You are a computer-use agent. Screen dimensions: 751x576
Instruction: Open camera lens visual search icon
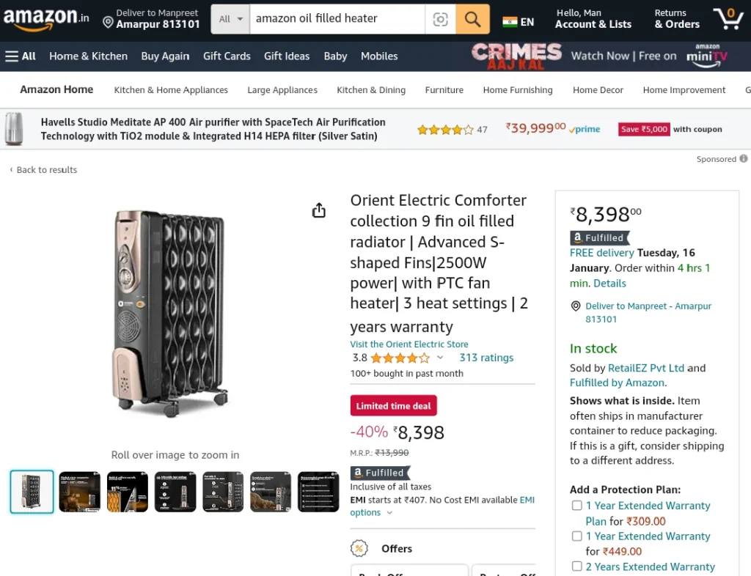click(x=440, y=19)
